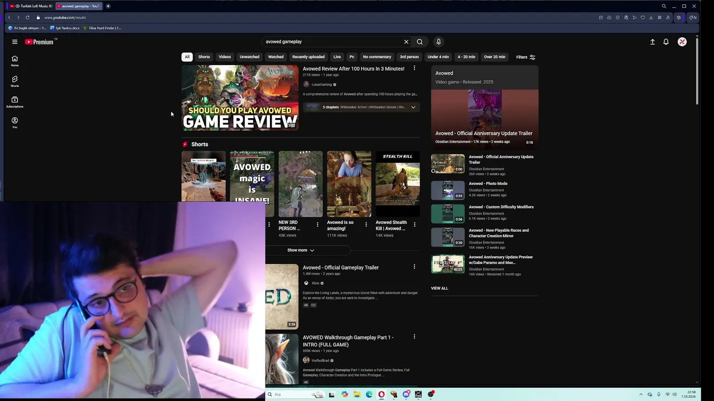The width and height of the screenshot is (714, 401).
Task: Open the Tibia Hunt Finder bookmark
Action: [x=102, y=28]
